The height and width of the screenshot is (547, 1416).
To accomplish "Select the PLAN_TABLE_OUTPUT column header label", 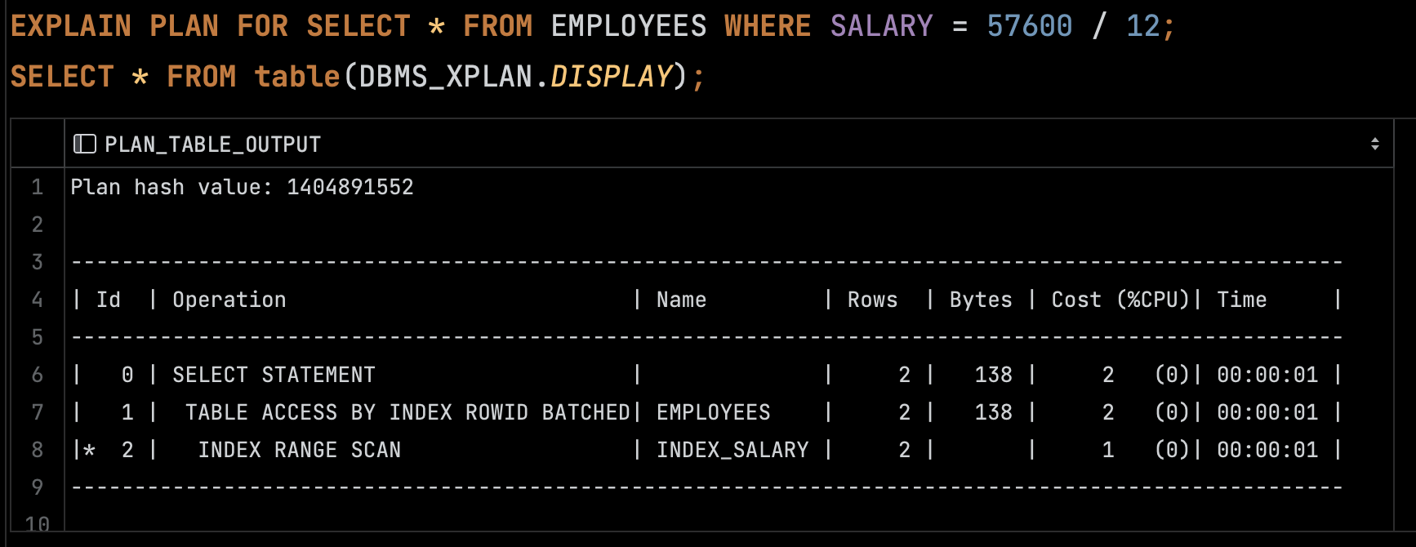I will pos(212,145).
